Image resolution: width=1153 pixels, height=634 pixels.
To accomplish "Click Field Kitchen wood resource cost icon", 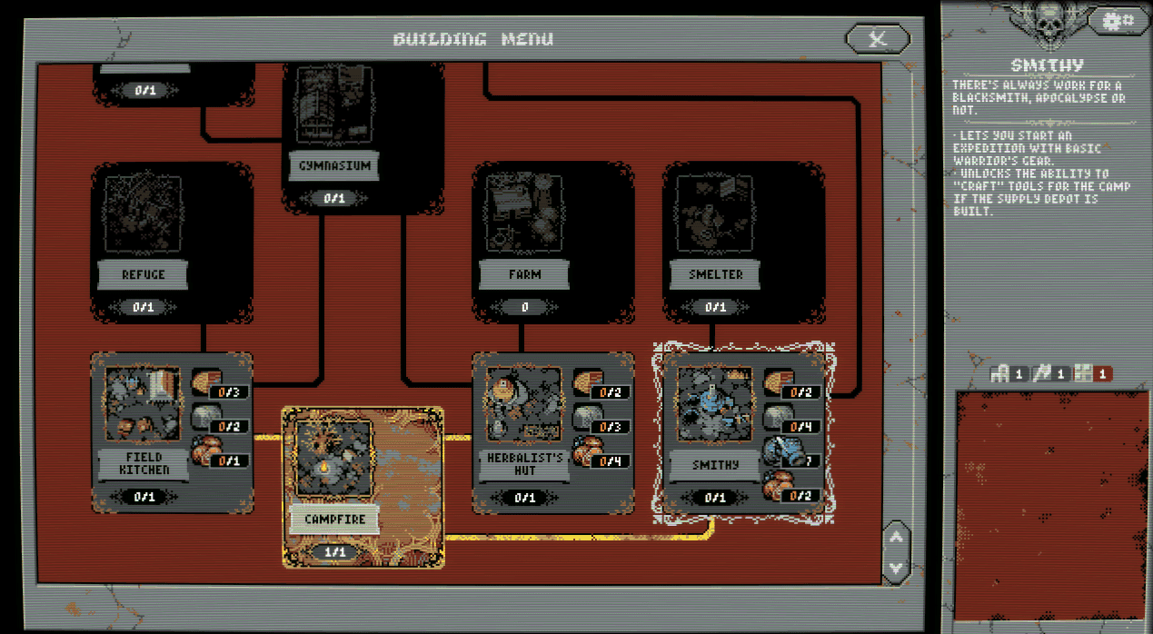I will [204, 383].
